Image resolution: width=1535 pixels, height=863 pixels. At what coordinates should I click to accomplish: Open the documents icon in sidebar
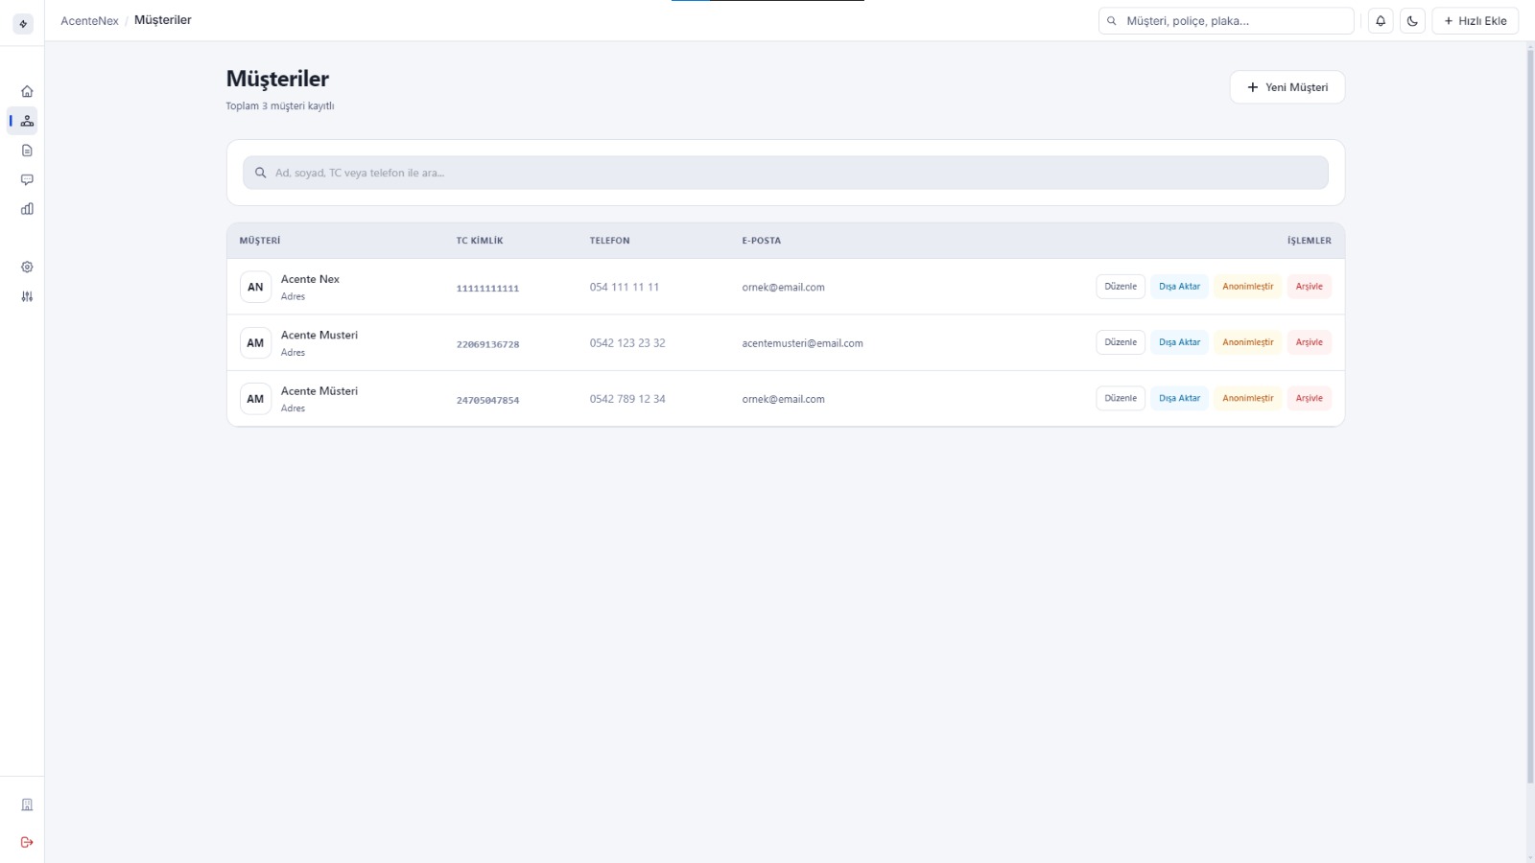pos(27,151)
